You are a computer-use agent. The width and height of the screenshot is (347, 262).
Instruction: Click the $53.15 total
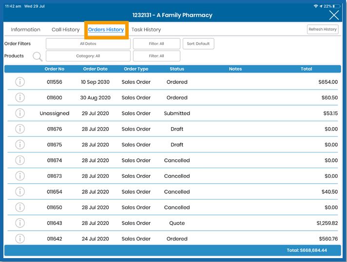(330, 113)
